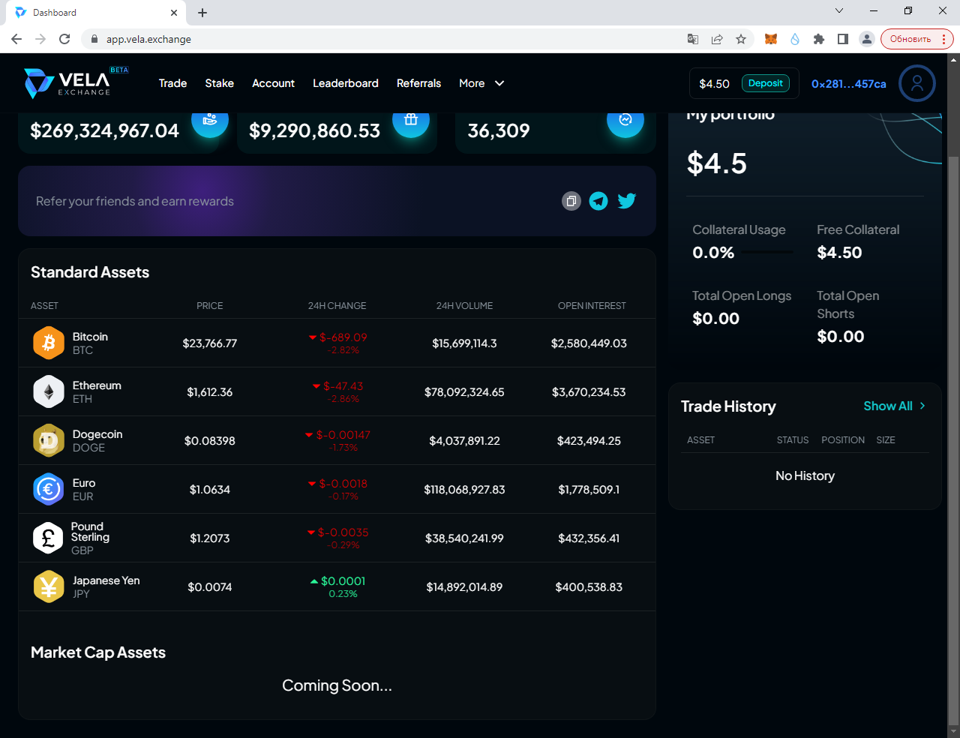Open the user profile avatar icon
Viewport: 960px width, 738px height.
916,83
